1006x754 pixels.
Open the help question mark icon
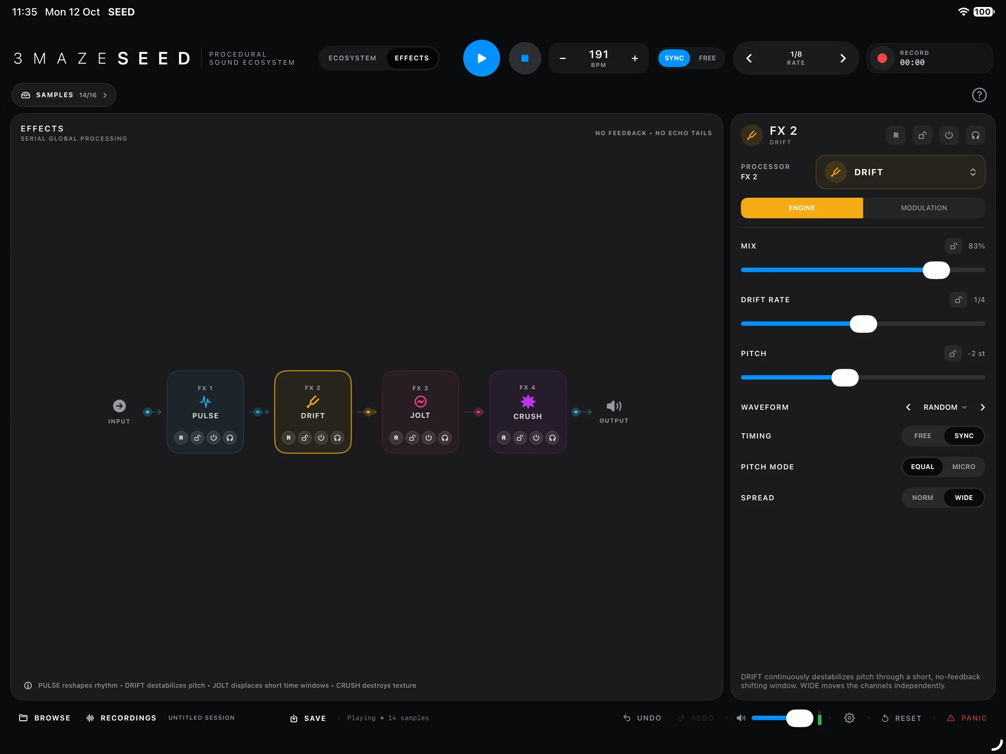point(979,95)
